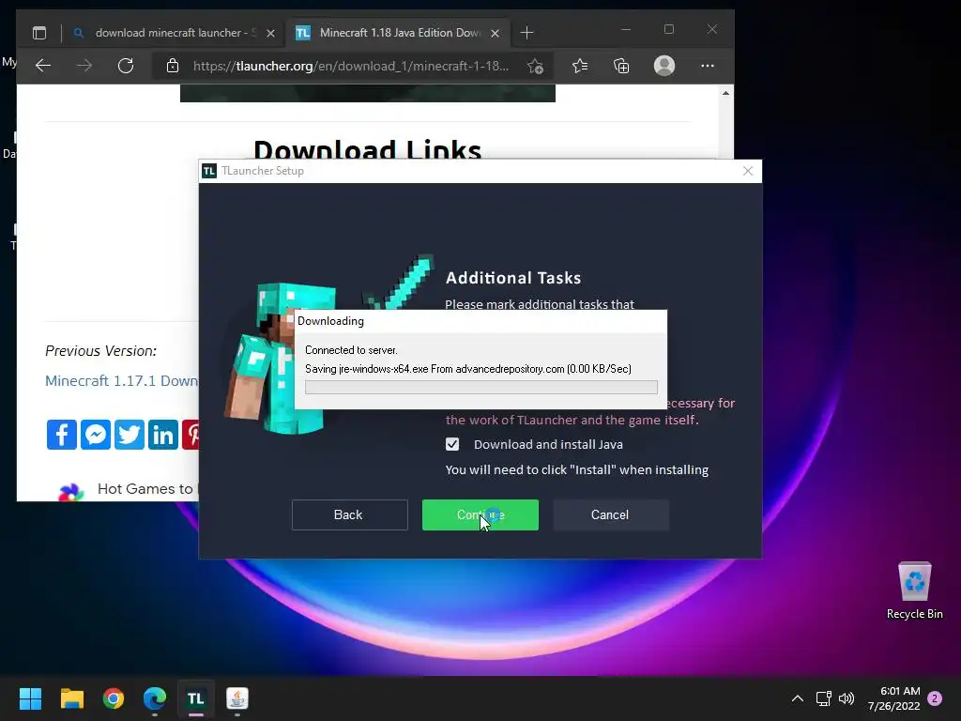
Task: Open the Collections icon in Edge
Action: click(621, 66)
